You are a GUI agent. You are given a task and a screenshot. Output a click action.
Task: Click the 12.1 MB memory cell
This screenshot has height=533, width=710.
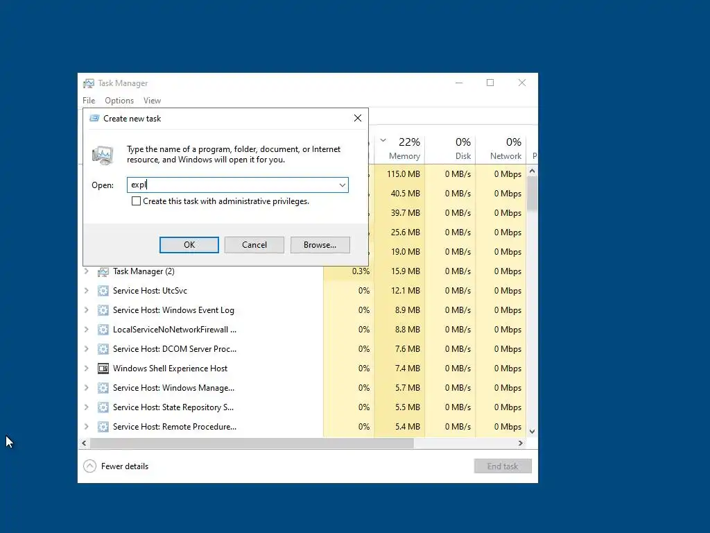400,291
